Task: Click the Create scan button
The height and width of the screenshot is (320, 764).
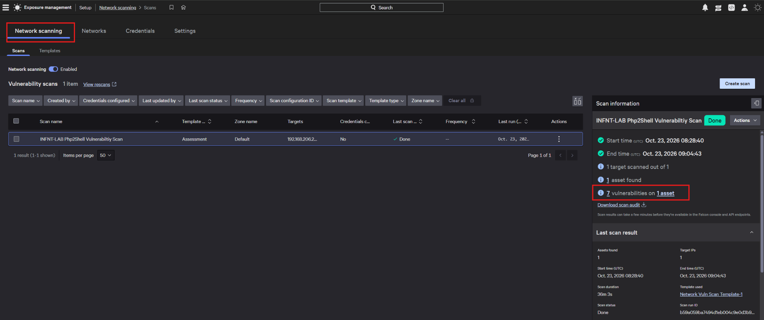Action: pyautogui.click(x=737, y=84)
